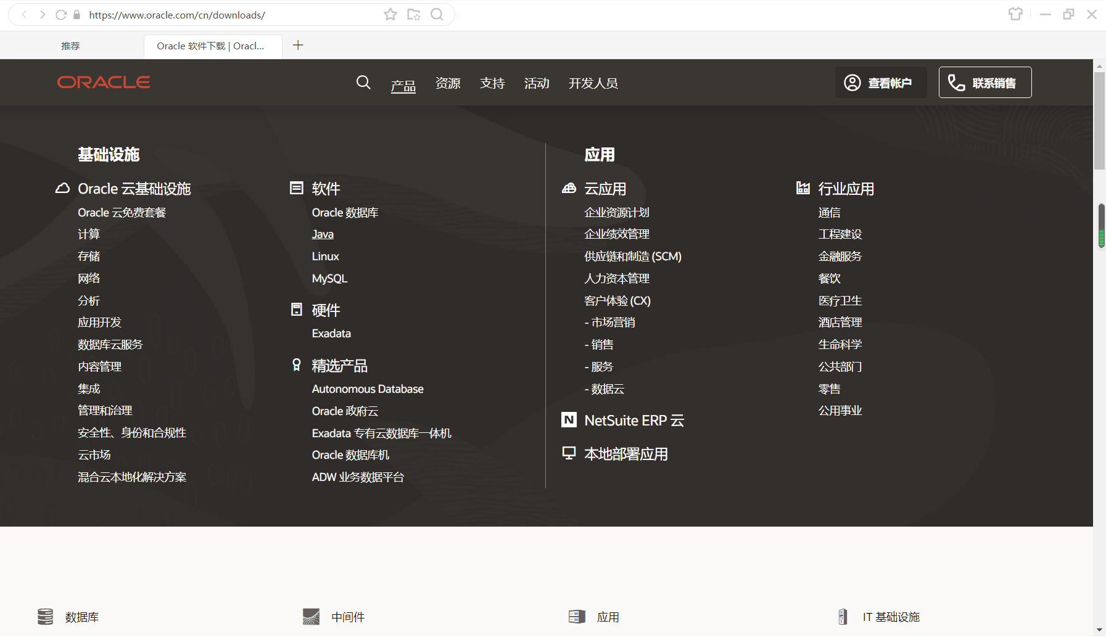Click the application icon beside 应用
This screenshot has height=637, width=1106.
577,617
